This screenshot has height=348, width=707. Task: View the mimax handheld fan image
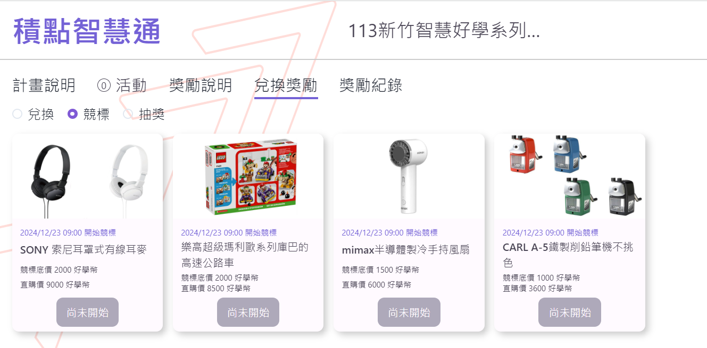pos(409,176)
